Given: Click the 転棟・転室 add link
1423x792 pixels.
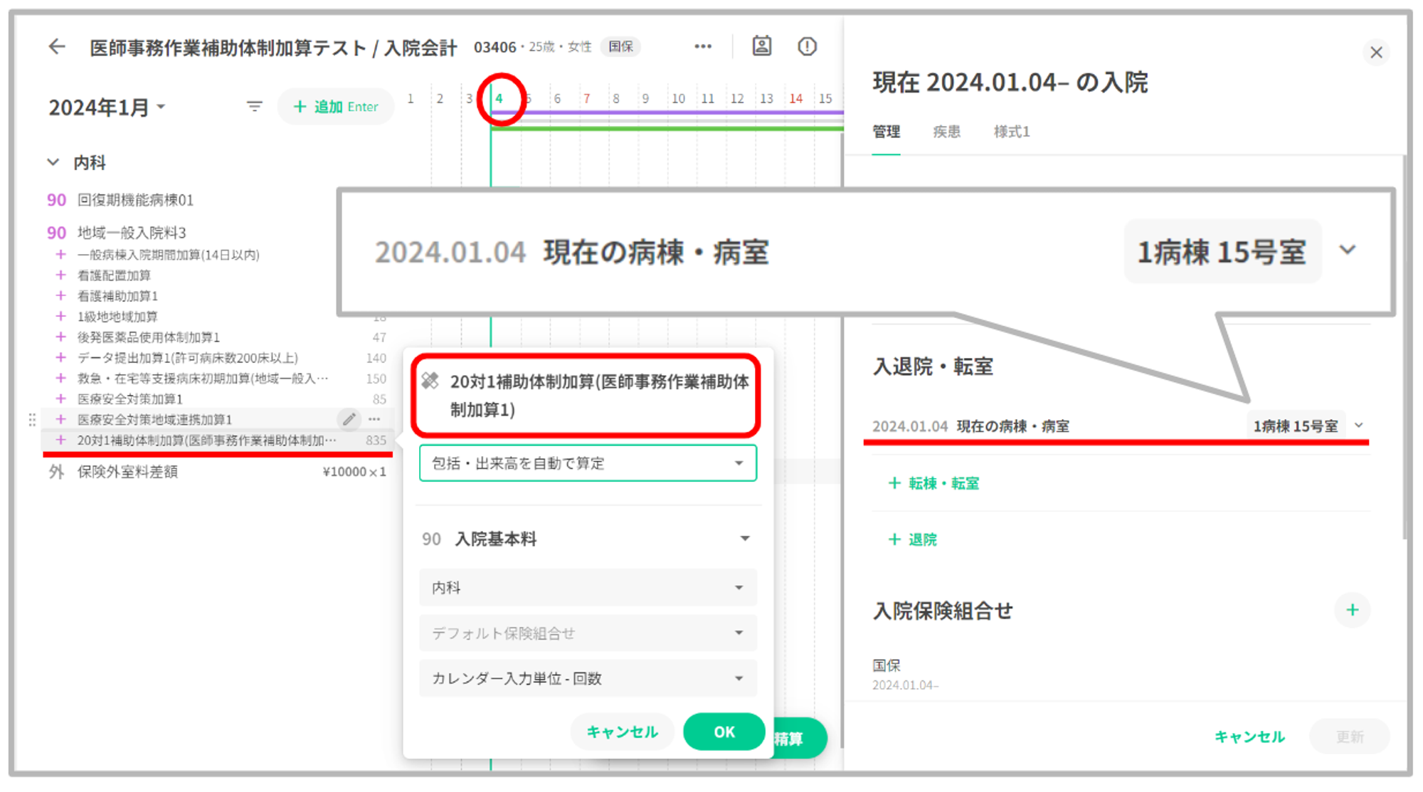Looking at the screenshot, I should point(934,483).
